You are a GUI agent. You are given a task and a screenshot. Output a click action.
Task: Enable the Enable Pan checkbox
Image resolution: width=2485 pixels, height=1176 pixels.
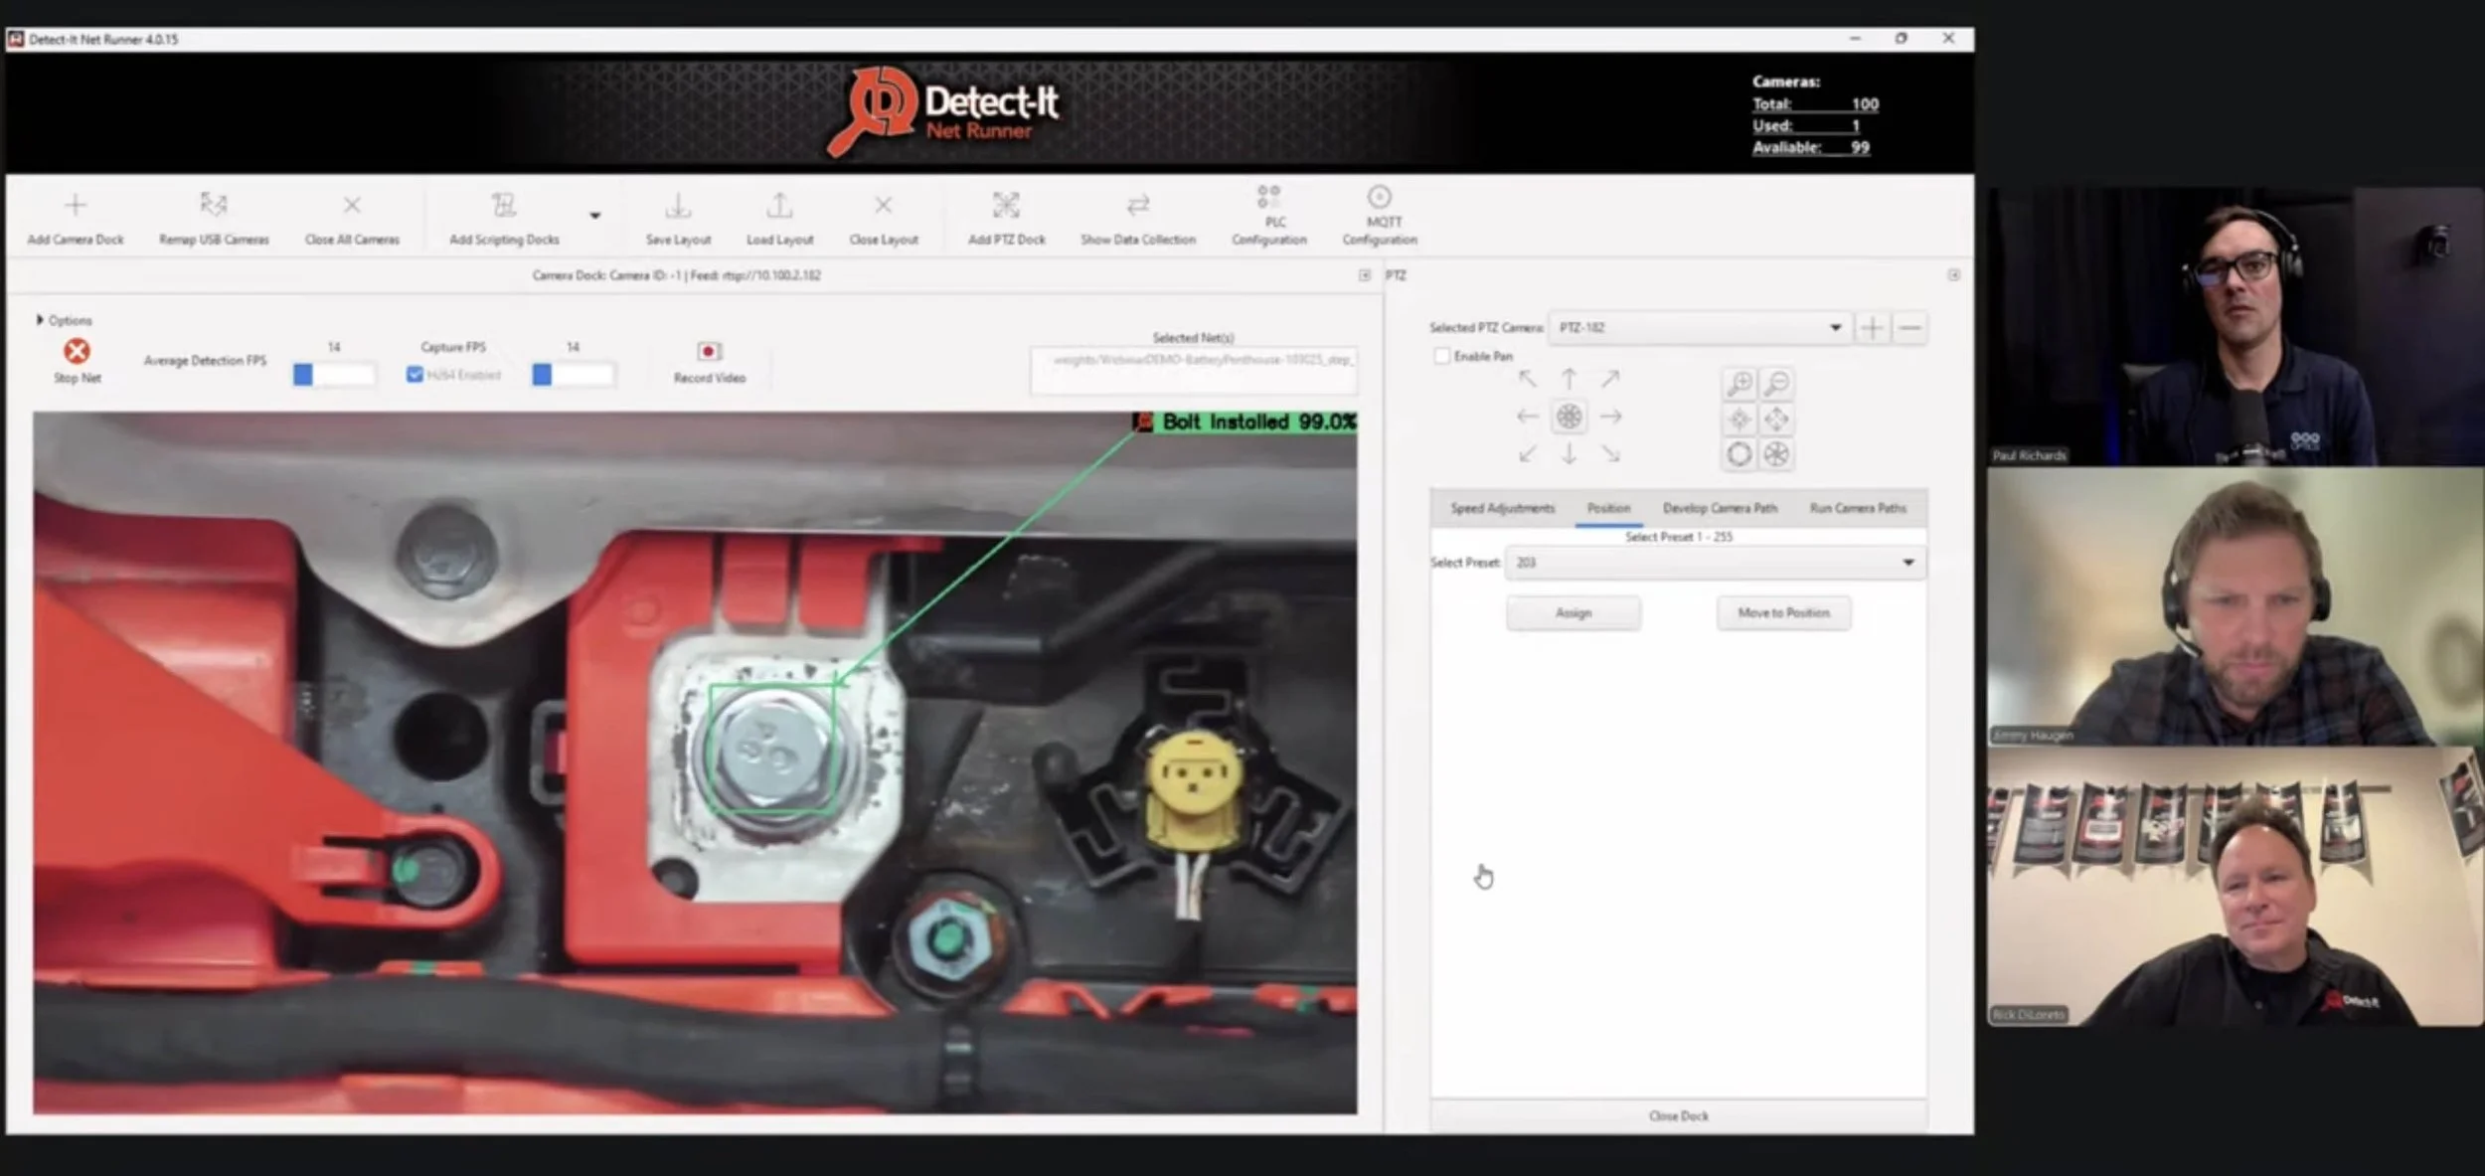pos(1441,356)
